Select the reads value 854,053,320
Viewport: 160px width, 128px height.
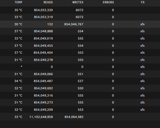pyautogui.click(x=43, y=10)
